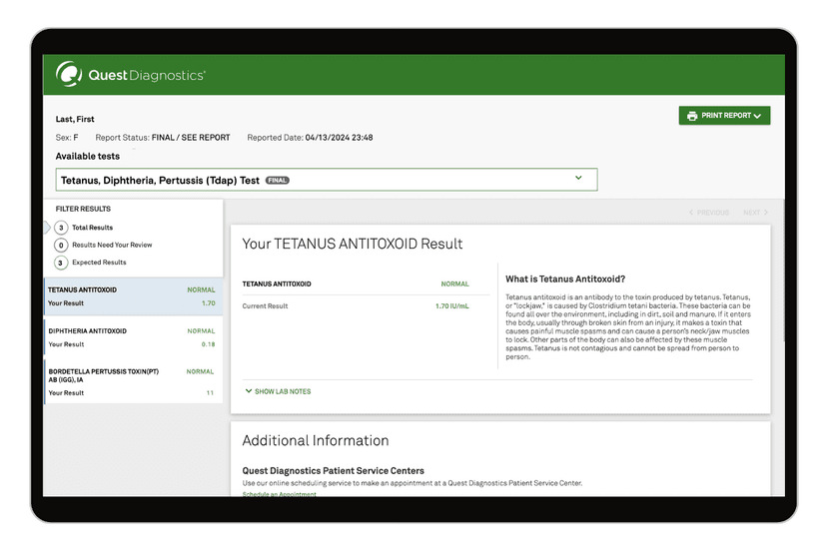Click the What is Tetanus Antitoxoid heading
This screenshot has width=827, height=551.
click(565, 279)
